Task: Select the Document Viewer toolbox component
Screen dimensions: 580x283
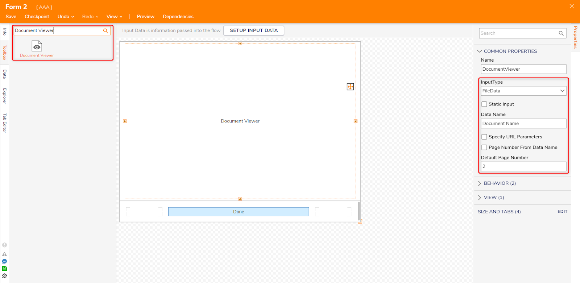Action: point(37,49)
